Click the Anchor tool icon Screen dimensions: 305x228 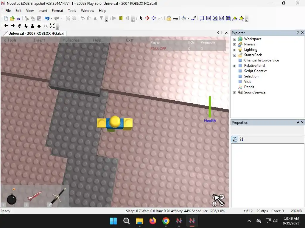175,19
